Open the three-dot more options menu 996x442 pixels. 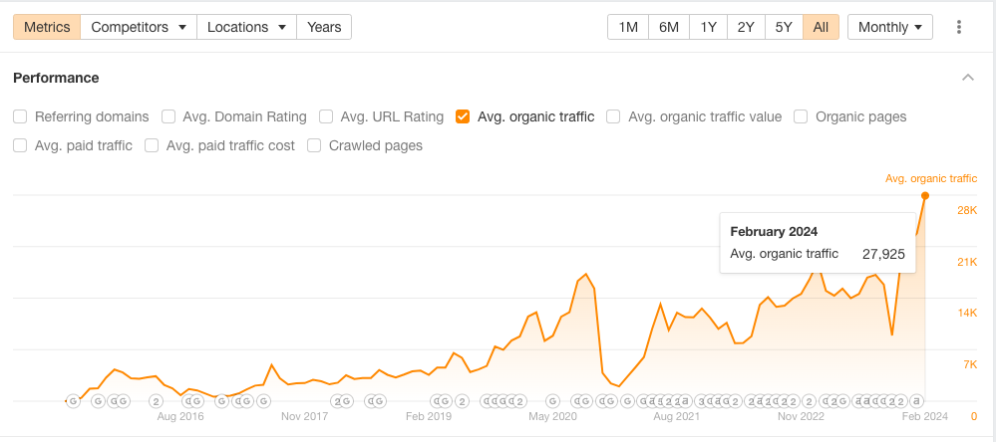point(959,27)
